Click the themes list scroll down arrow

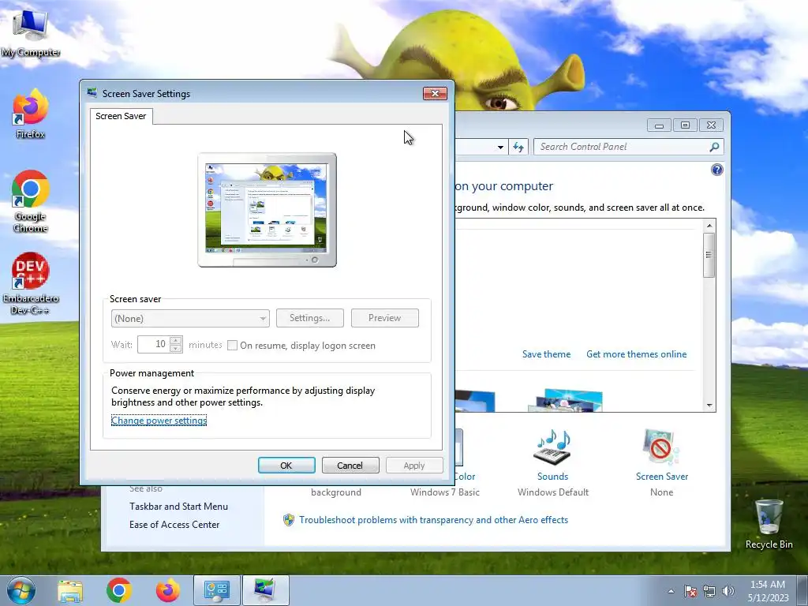tap(709, 406)
